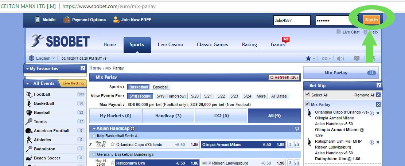
Task: Open Bet Slip help question mark
Action: point(378,85)
